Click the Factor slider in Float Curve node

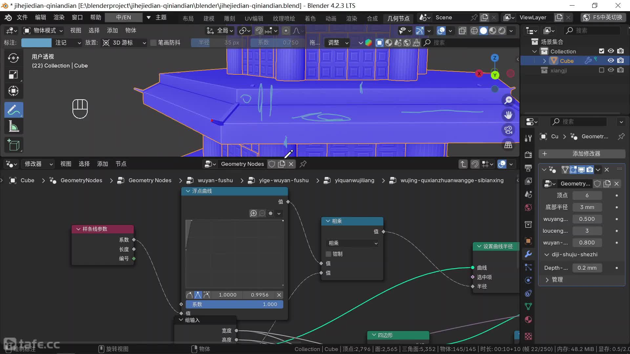point(234,305)
